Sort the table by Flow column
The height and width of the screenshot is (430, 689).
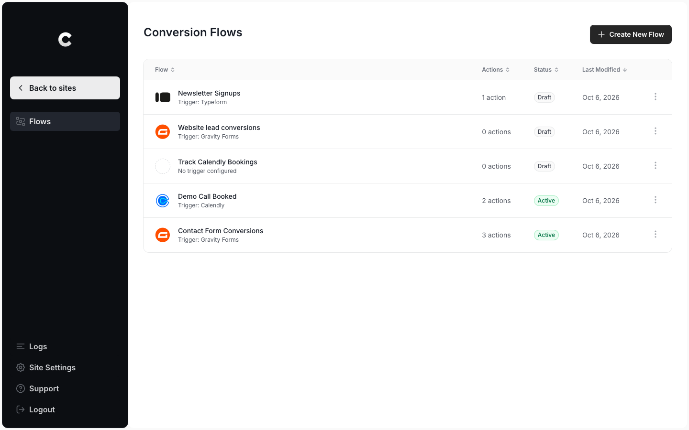(x=165, y=70)
